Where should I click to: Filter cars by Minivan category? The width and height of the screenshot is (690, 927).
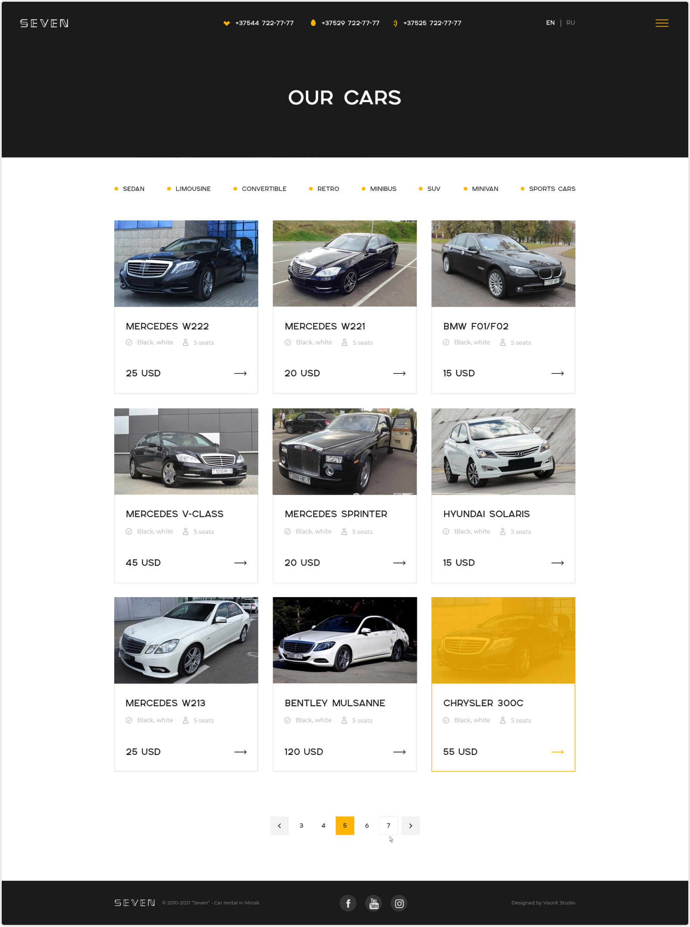tap(481, 189)
